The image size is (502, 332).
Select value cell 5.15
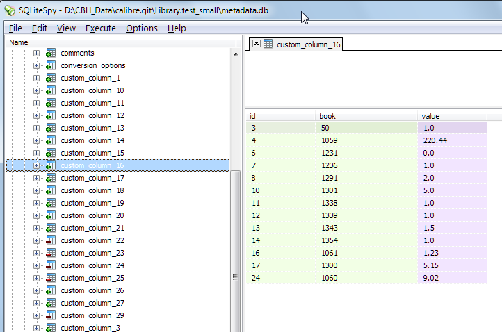453,265
